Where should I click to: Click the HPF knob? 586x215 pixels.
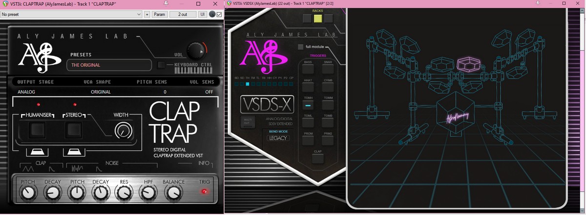[147, 194]
